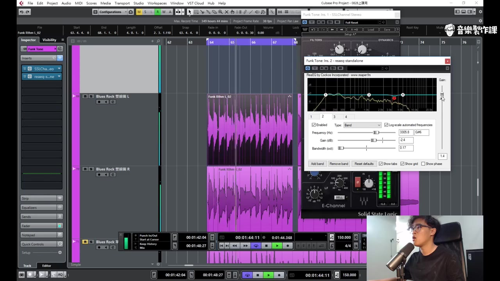This screenshot has height=281, width=500.
Task: Click the Frequency (Hz) slider handle
Action: (x=376, y=133)
